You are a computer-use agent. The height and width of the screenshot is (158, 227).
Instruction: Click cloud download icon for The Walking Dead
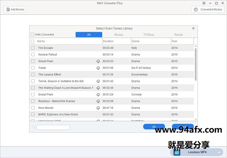coord(98,88)
